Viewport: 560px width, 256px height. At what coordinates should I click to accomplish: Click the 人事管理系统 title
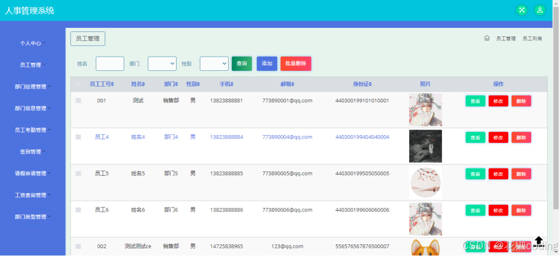pyautogui.click(x=29, y=10)
